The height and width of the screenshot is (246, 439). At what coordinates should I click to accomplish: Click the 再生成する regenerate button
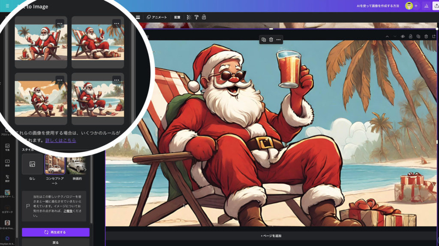[56, 232]
